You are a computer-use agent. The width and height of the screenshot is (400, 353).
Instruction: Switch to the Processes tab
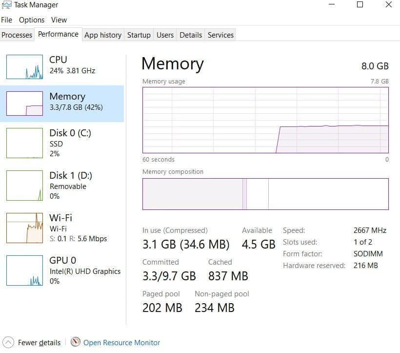click(x=17, y=35)
